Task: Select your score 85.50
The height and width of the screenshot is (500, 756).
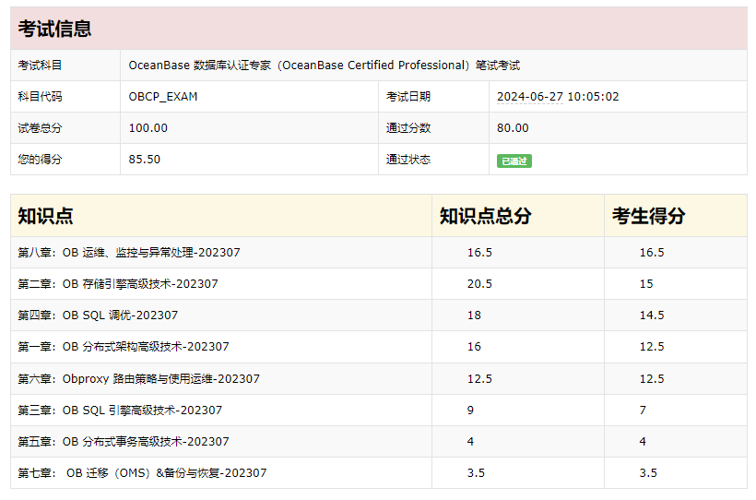Action: click(x=144, y=160)
